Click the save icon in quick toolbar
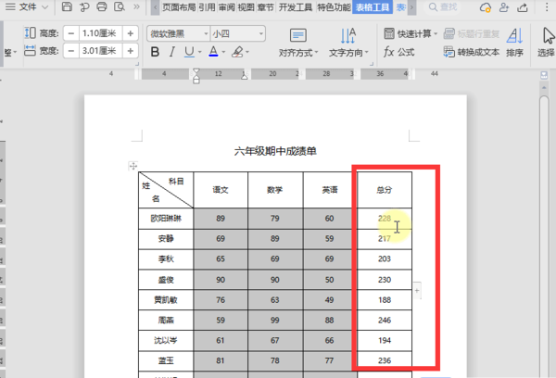556x378 pixels. (67, 7)
